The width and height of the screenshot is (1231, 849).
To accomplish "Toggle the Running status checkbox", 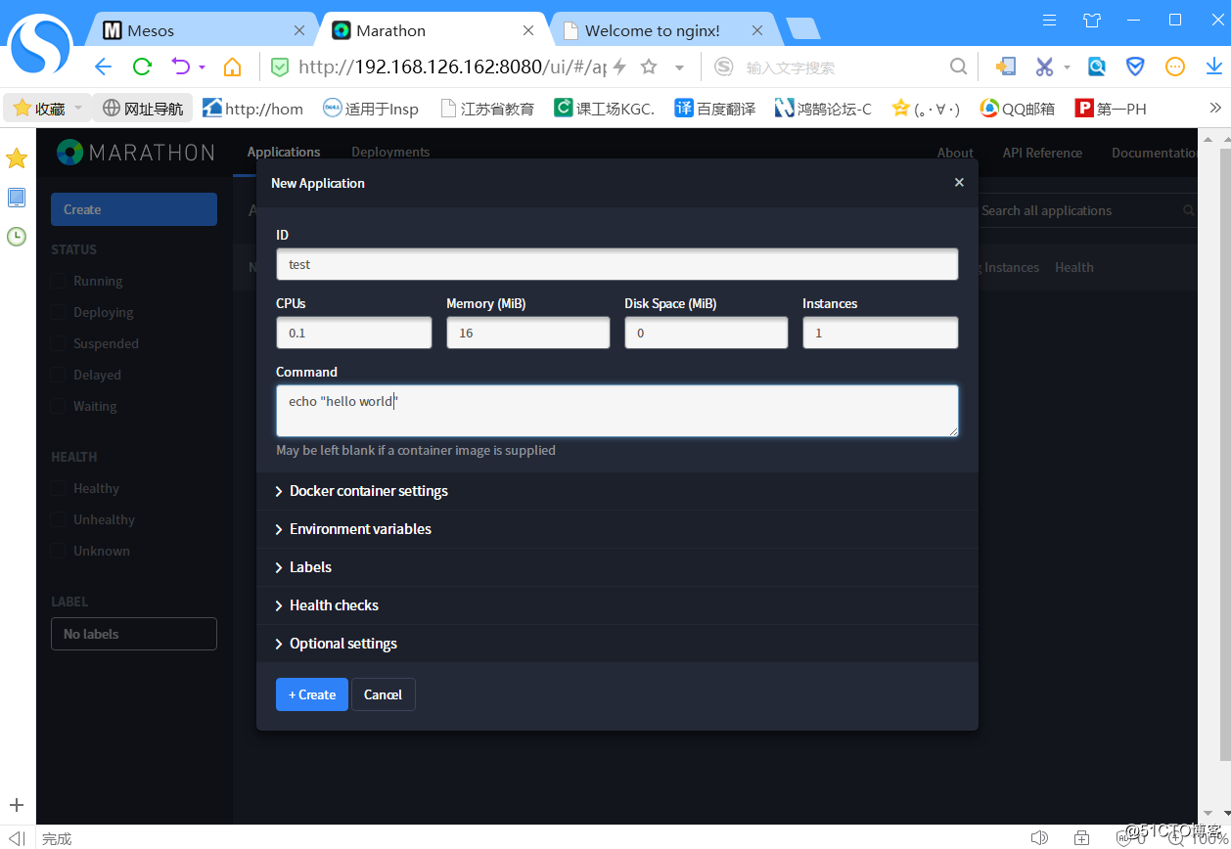I will point(58,281).
